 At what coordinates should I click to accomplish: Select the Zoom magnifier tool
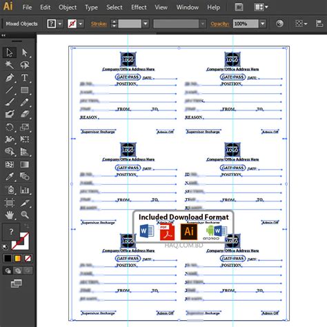click(x=25, y=215)
